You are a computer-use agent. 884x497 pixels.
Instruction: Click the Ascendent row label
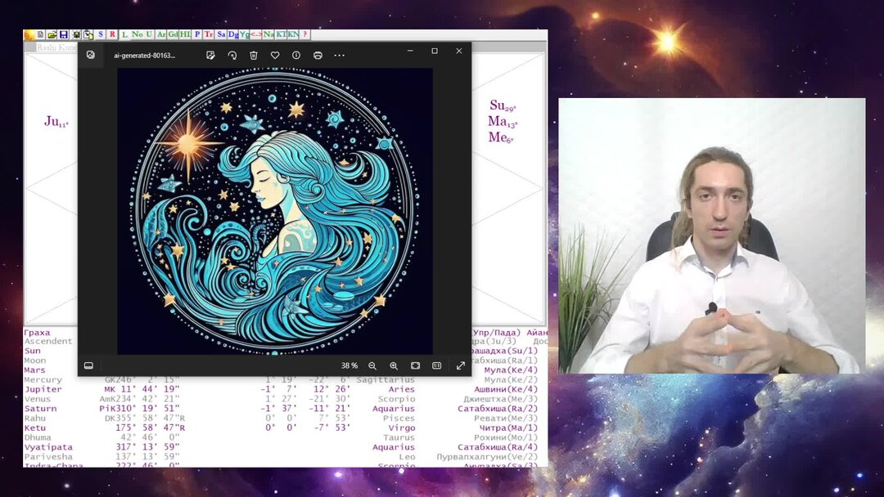48,341
